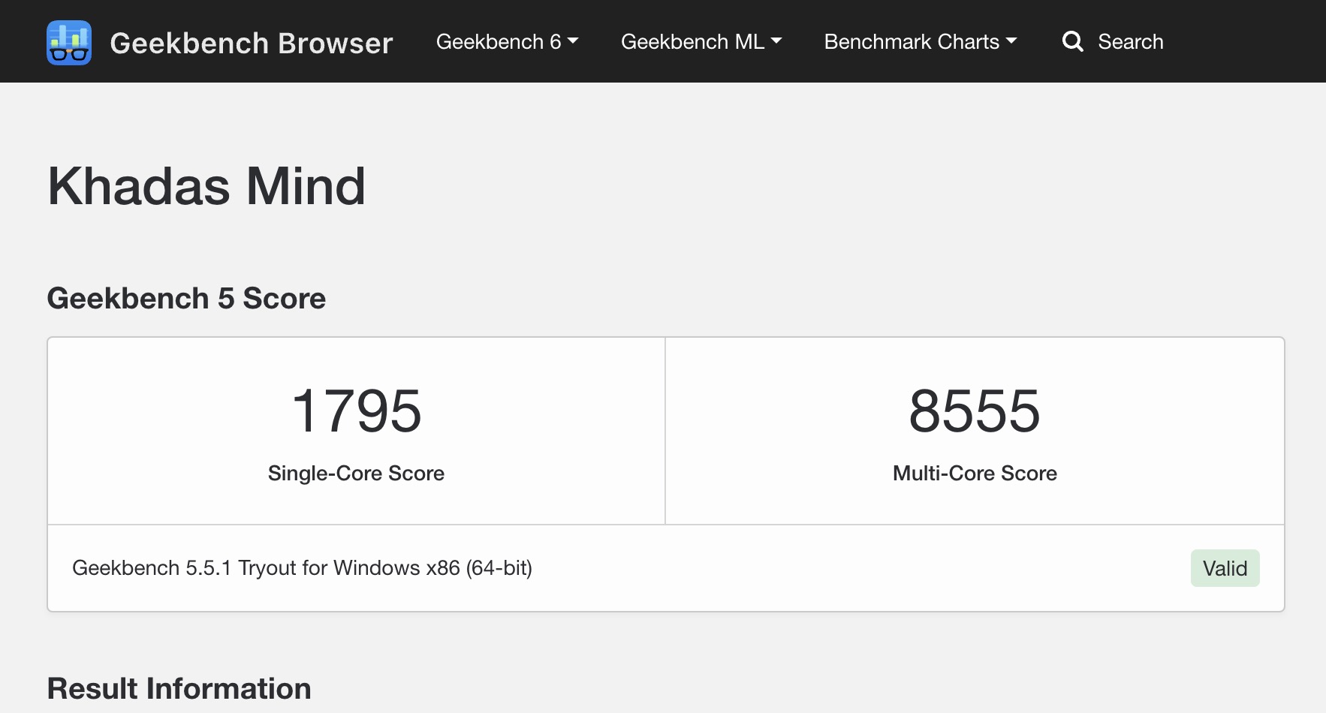Viewport: 1326px width, 713px height.
Task: Expand the caret next to Geekbench ML
Action: [x=776, y=41]
